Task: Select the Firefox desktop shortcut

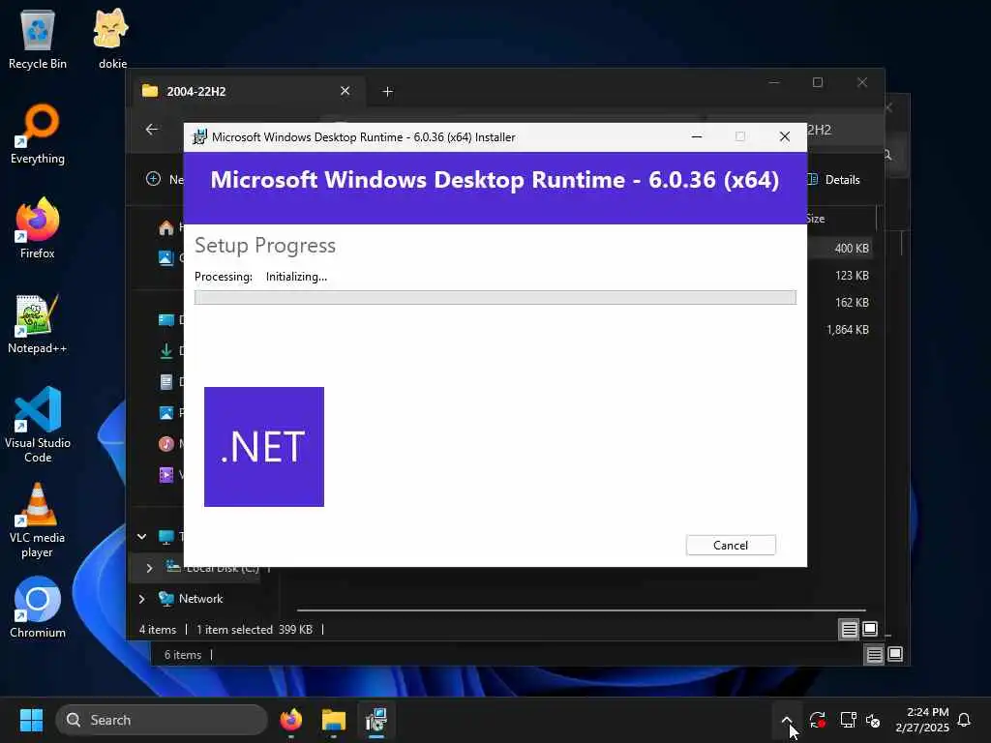Action: [x=38, y=228]
